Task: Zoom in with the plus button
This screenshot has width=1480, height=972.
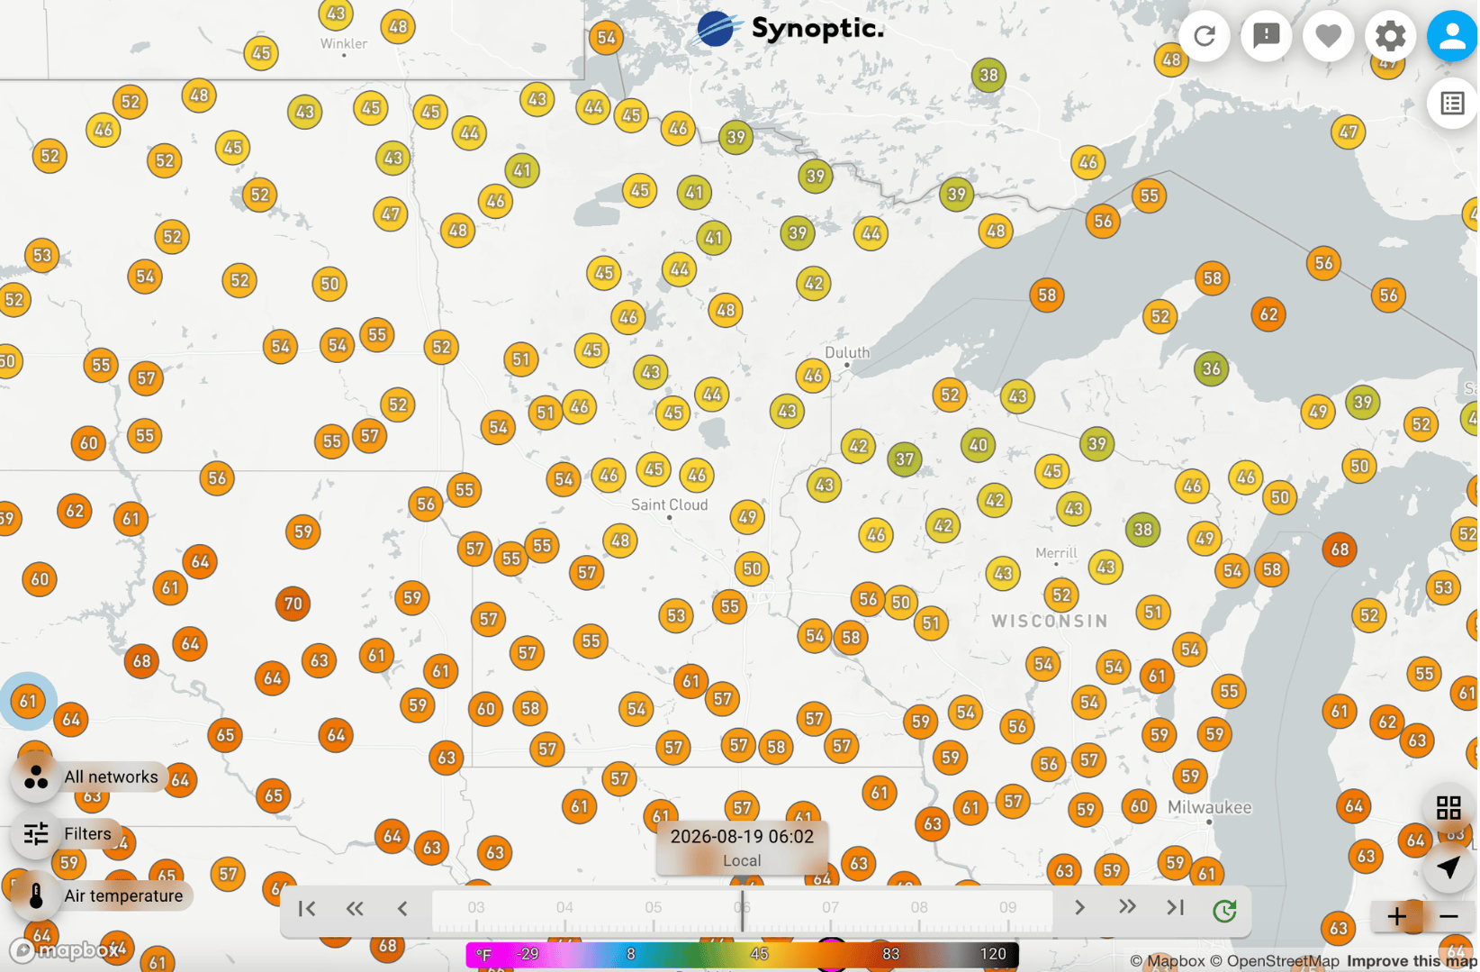Action: [1398, 917]
